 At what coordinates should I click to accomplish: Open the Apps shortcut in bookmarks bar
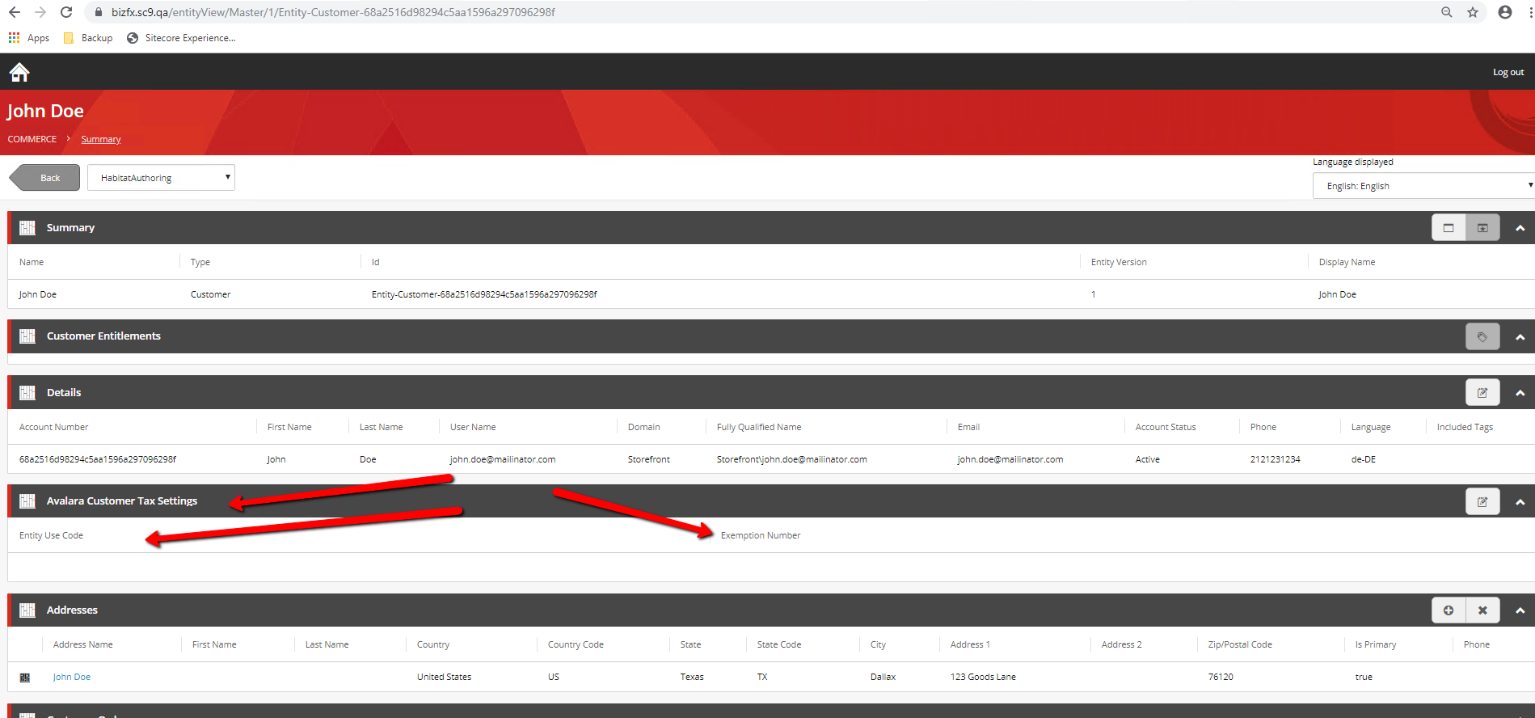(x=29, y=38)
